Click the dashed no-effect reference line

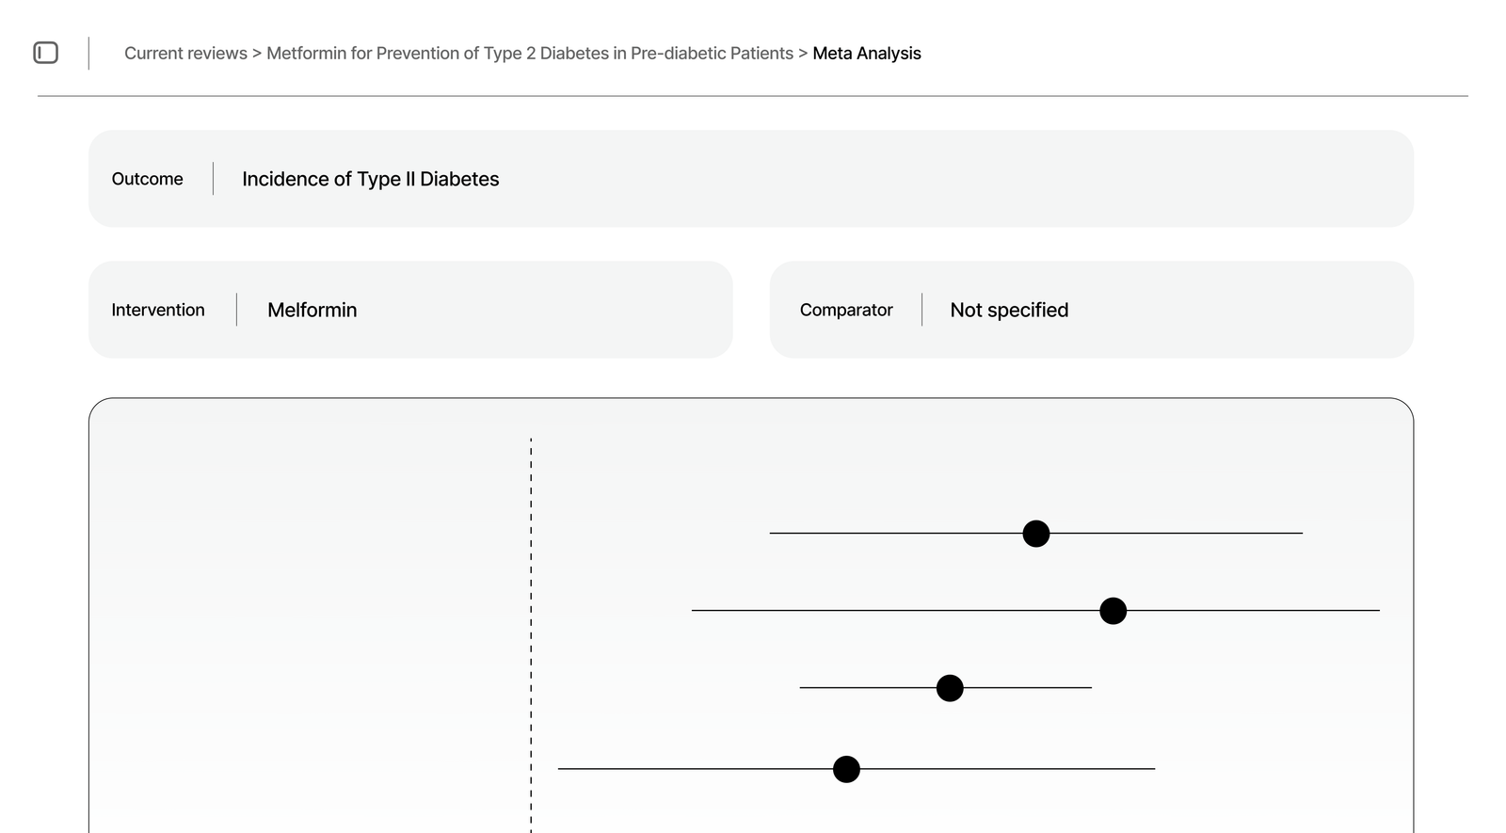(x=532, y=631)
